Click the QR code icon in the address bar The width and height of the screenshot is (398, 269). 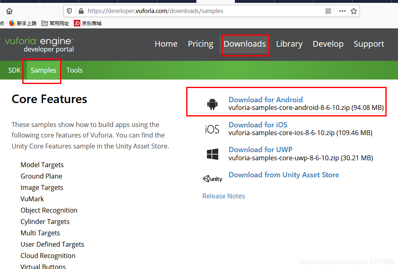click(x=328, y=11)
